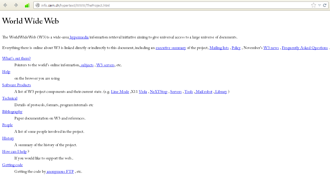Follow the Line Mode link
The height and width of the screenshot is (177, 330).
click(x=120, y=92)
